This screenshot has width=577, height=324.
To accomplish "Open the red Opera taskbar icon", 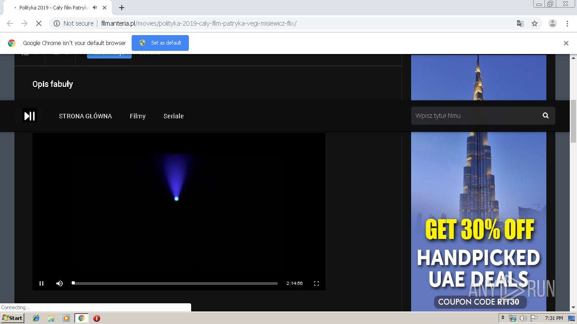I will (x=96, y=318).
